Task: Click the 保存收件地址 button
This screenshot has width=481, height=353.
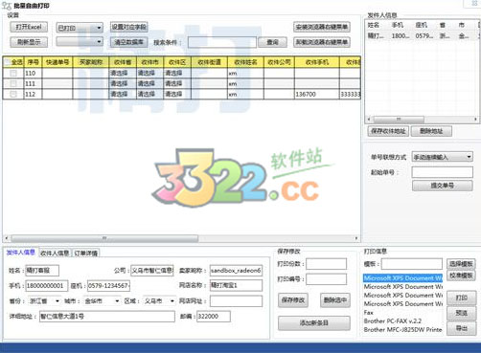Action: point(388,131)
